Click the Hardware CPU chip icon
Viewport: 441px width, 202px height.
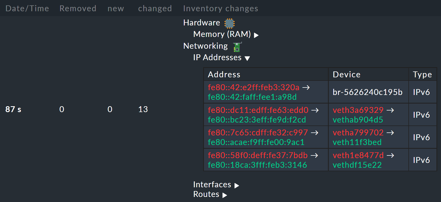click(229, 23)
